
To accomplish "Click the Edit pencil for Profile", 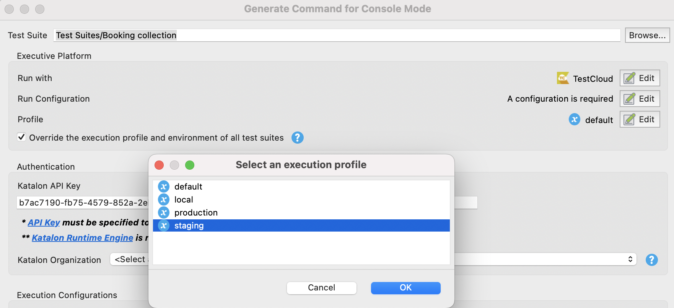I will pos(628,119).
